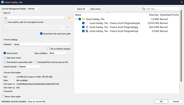The height and width of the screenshot is (105, 184).
Task: Enable Download in sequential order
Action: click(x=5, y=62)
